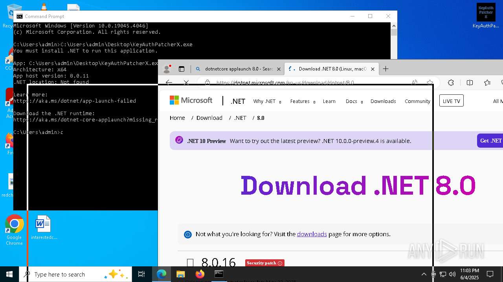
Task: Click the .NET 10 Preview banner icon
Action: pos(179,140)
